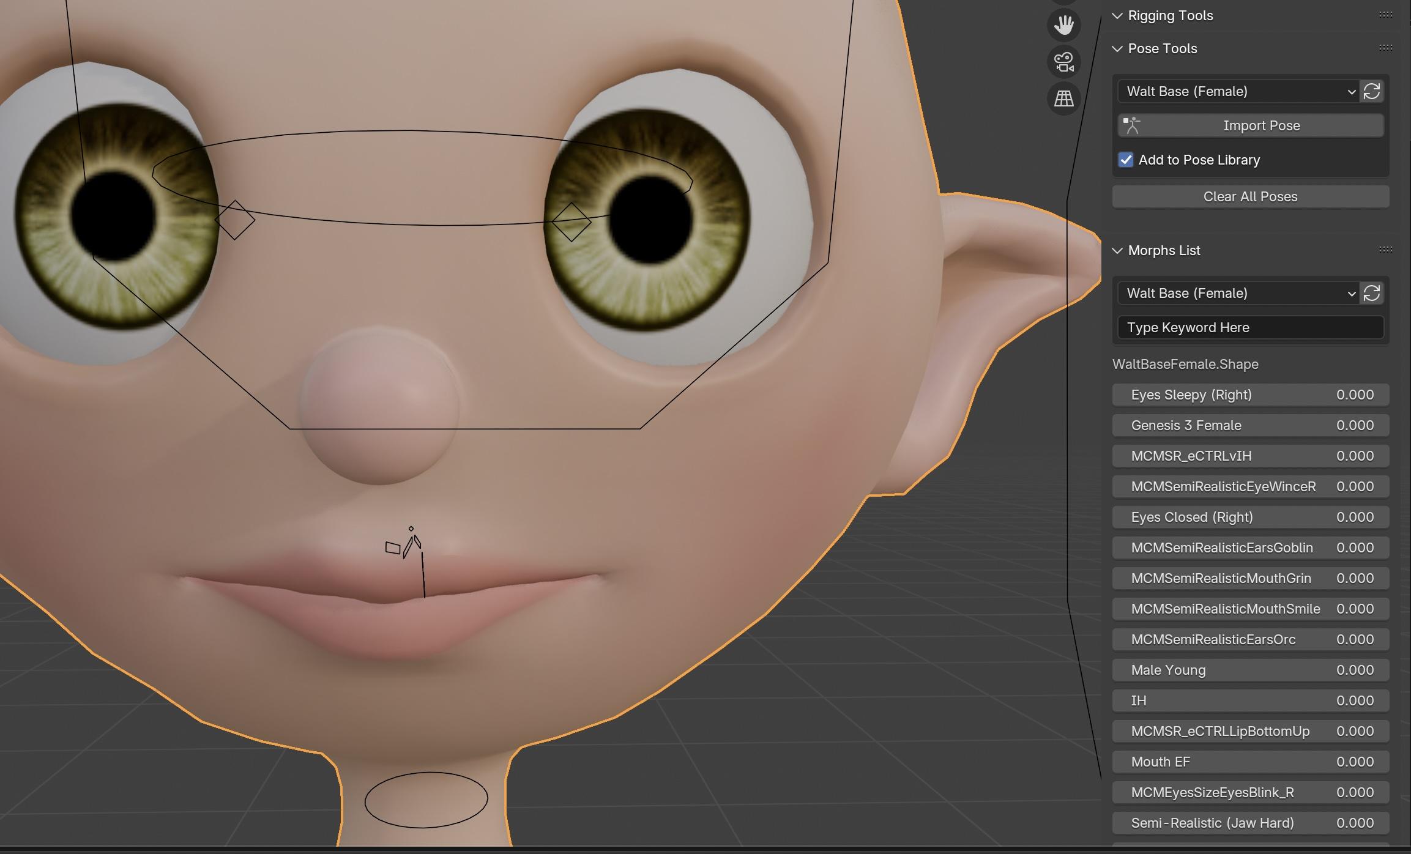Refresh Morphs List character list icon
Viewport: 1411px width, 854px height.
pos(1372,293)
